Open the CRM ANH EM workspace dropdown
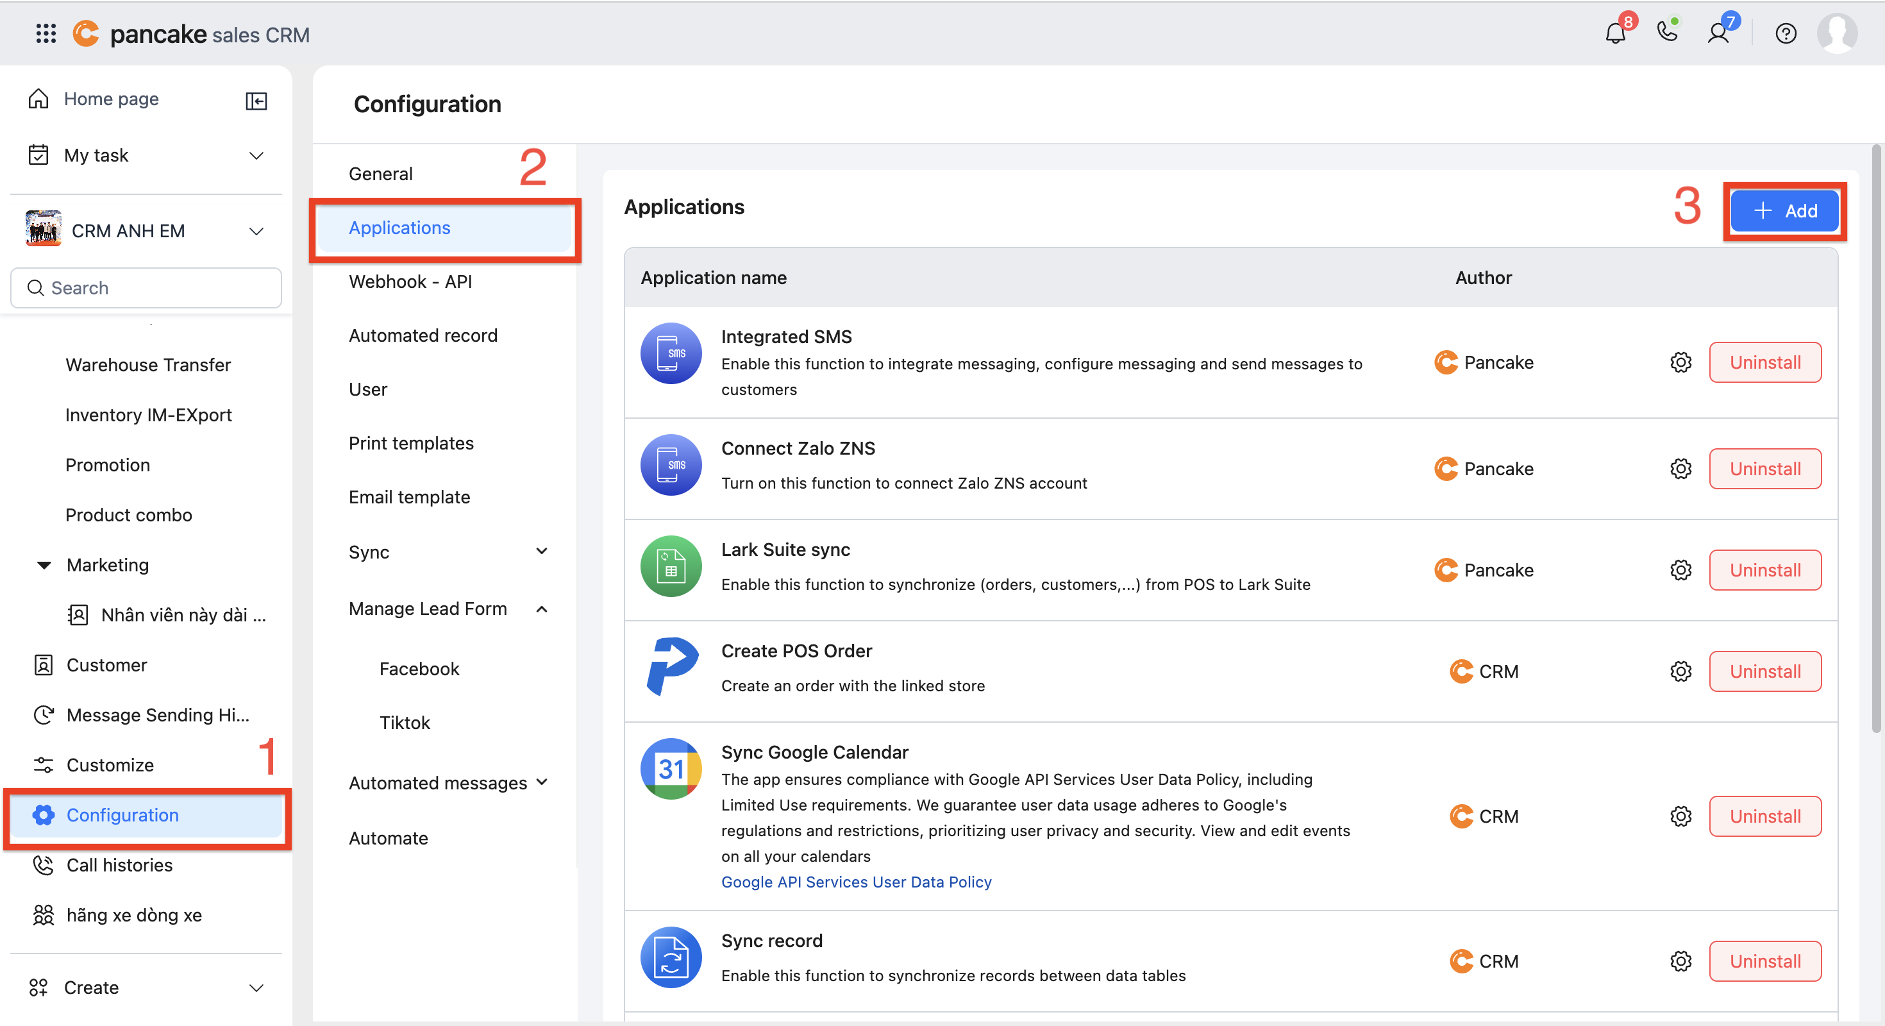Image resolution: width=1885 pixels, height=1026 pixels. 256,231
